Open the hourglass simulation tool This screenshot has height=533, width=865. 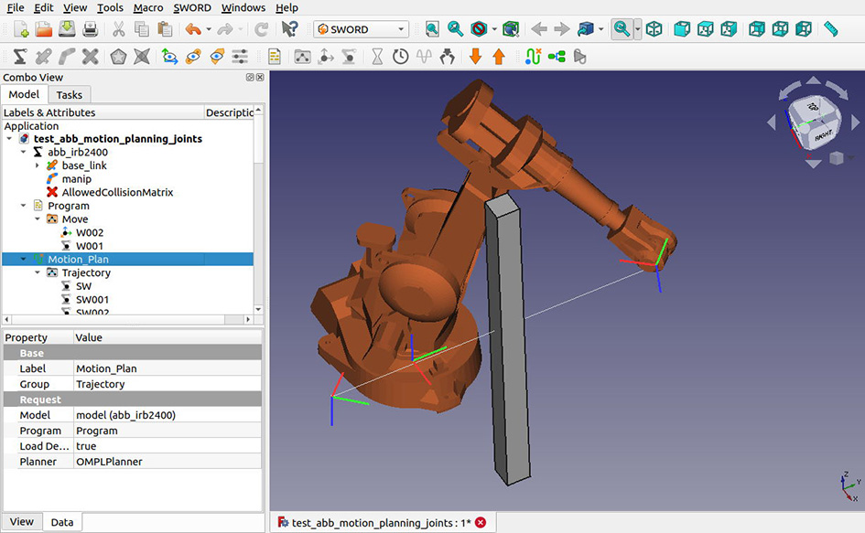(x=378, y=56)
